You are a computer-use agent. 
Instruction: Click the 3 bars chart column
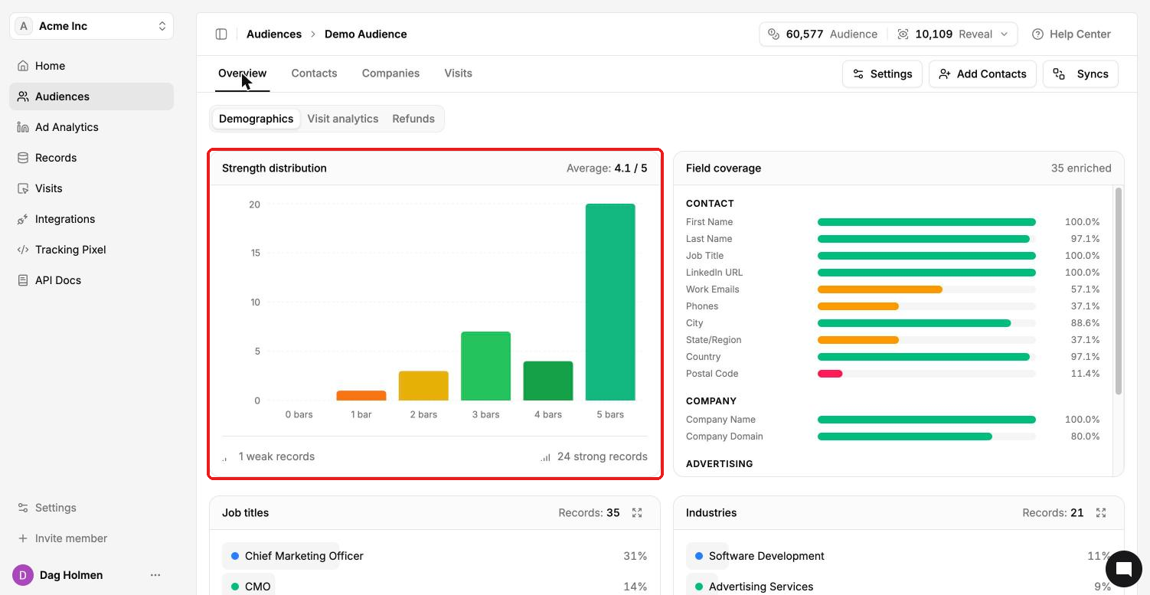pyautogui.click(x=485, y=366)
